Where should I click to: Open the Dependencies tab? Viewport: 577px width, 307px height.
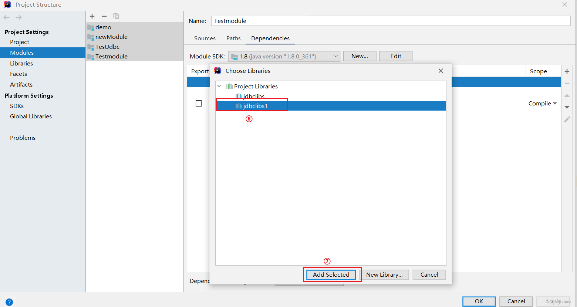270,38
